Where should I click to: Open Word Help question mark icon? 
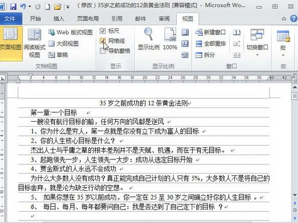coord(294,19)
